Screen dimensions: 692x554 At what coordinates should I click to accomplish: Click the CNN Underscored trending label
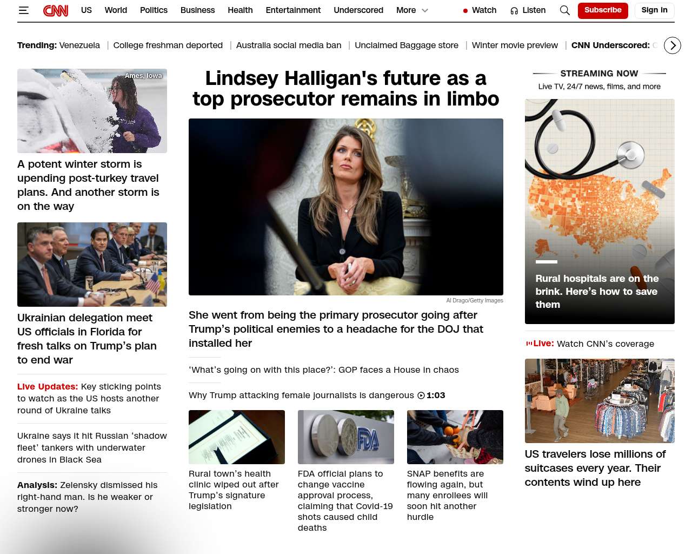coord(611,45)
